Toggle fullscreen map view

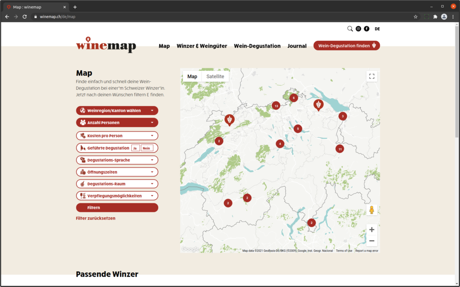click(x=372, y=77)
